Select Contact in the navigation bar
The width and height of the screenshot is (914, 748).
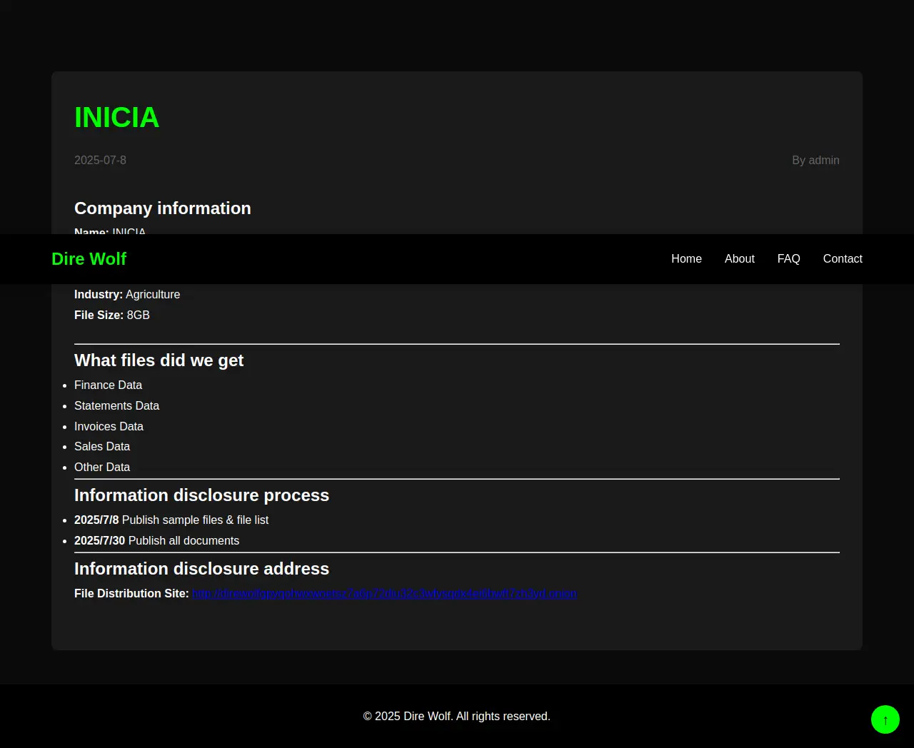click(843, 259)
